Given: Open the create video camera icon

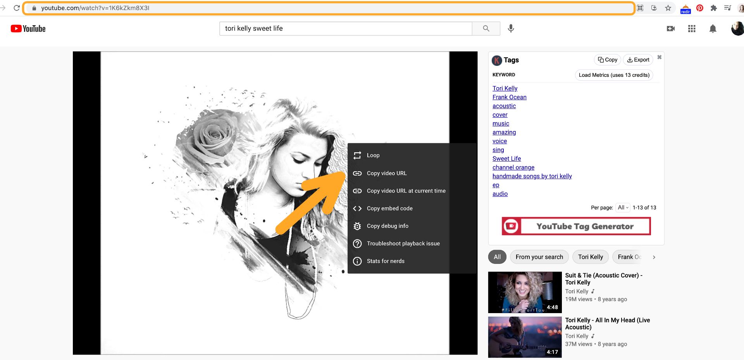Looking at the screenshot, I should pos(670,29).
